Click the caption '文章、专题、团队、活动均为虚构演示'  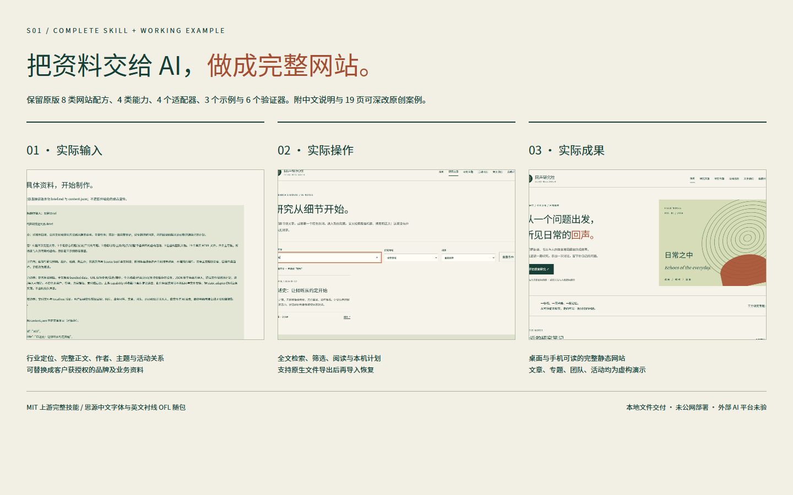click(x=587, y=370)
